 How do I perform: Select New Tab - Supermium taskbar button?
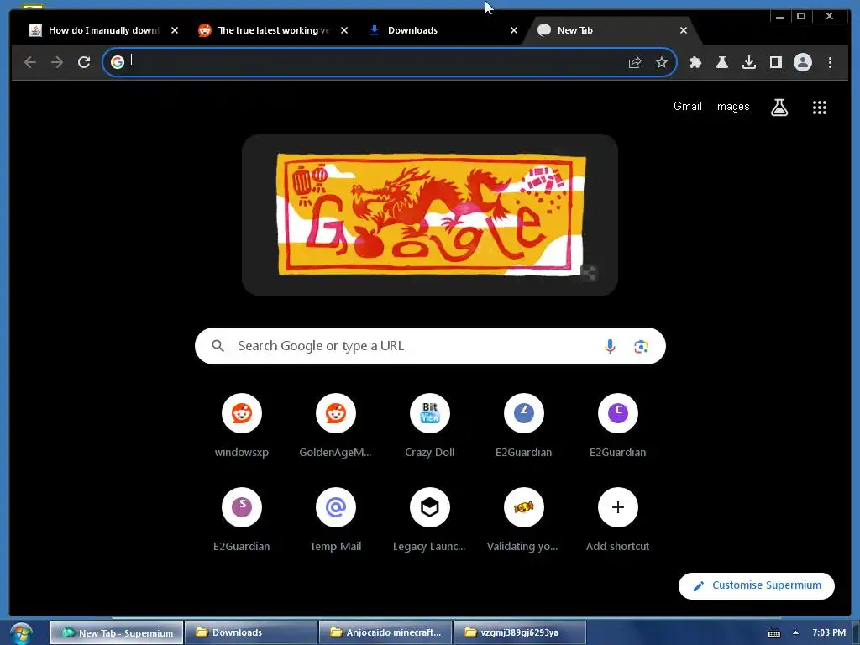117,633
